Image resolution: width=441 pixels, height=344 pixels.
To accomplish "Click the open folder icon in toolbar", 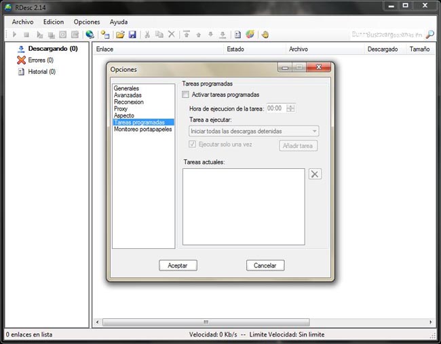I will pyautogui.click(x=120, y=35).
